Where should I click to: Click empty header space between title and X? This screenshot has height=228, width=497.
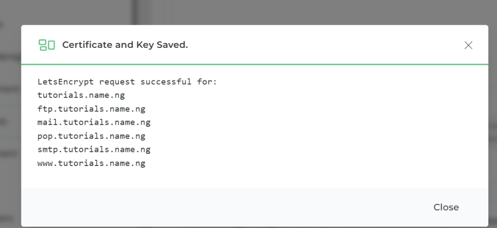click(315, 45)
